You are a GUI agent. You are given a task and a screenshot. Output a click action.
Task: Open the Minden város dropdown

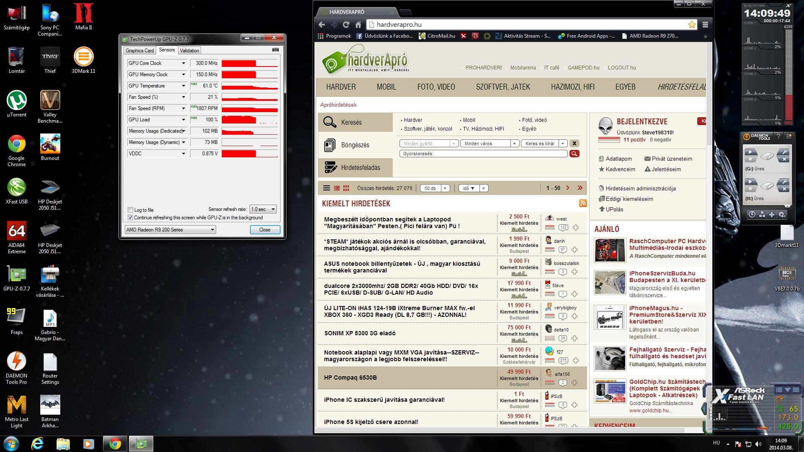click(490, 144)
